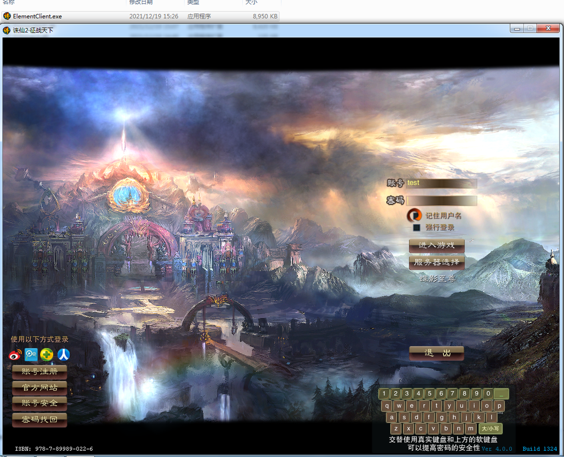Screen dimensions: 564x457
Task: Click 密码找回 to recover password
Action: tap(39, 420)
